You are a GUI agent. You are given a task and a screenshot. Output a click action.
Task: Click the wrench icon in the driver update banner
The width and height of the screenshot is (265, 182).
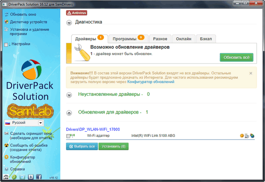[x=82, y=53]
